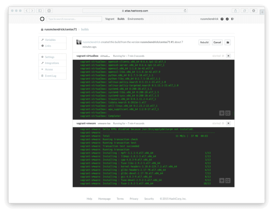
Task: Open the help question mark icon top right
Action: 222,19
